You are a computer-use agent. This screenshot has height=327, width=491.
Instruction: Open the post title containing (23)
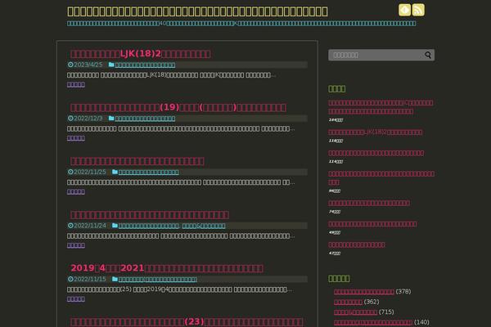[187, 321]
